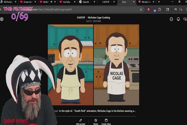Close the All Products tab

(x=16, y=2)
